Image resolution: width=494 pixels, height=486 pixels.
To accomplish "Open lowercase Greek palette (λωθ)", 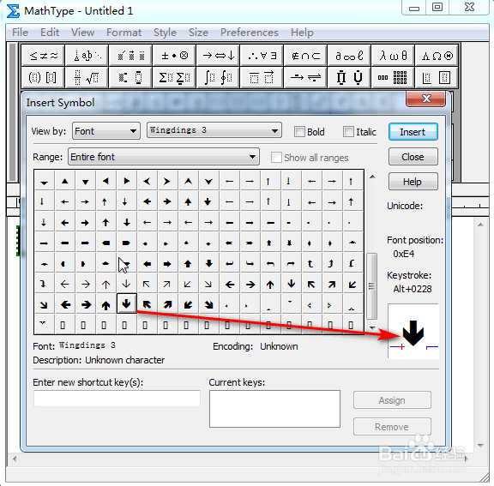I will point(393,56).
